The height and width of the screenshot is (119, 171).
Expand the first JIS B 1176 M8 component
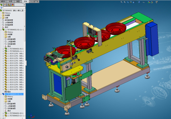[3, 54]
